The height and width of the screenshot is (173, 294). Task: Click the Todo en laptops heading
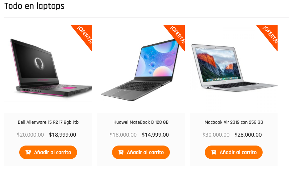click(34, 6)
